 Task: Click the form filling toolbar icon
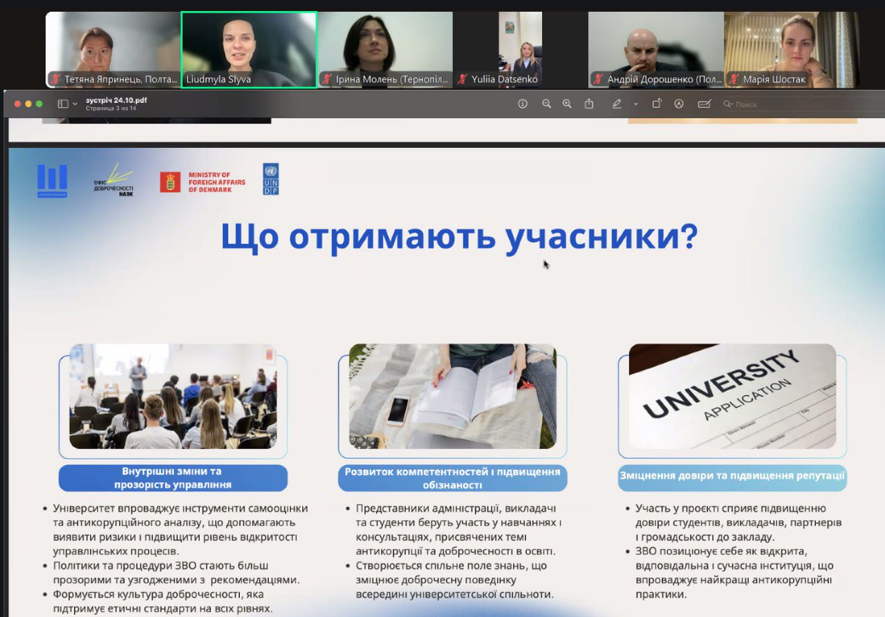coord(705,104)
